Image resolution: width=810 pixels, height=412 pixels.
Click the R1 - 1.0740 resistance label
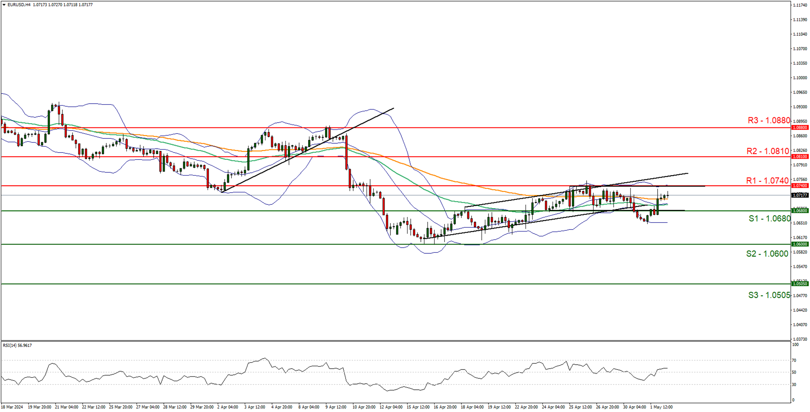click(767, 181)
